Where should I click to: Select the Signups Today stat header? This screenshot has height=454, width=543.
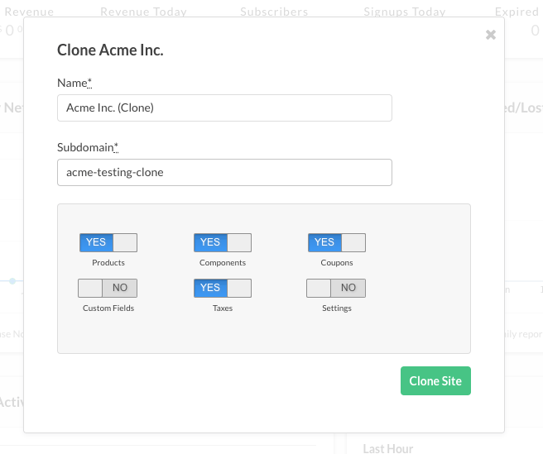click(x=405, y=12)
